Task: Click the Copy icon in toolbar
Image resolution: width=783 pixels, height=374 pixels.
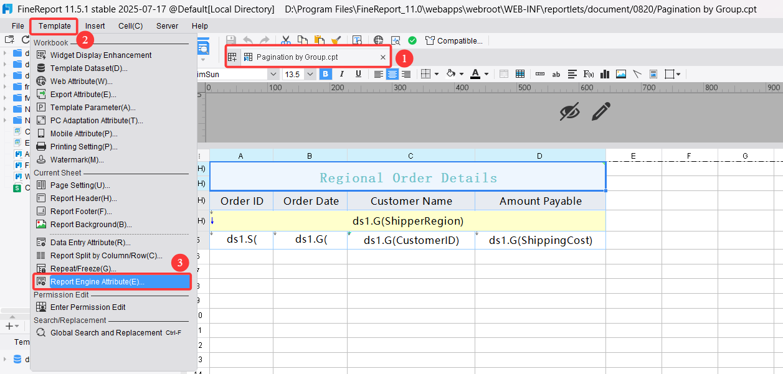Action: [303, 40]
